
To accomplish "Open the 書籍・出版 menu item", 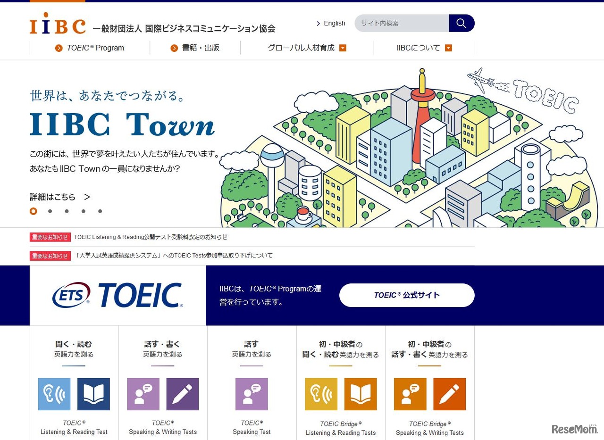I will pyautogui.click(x=195, y=48).
